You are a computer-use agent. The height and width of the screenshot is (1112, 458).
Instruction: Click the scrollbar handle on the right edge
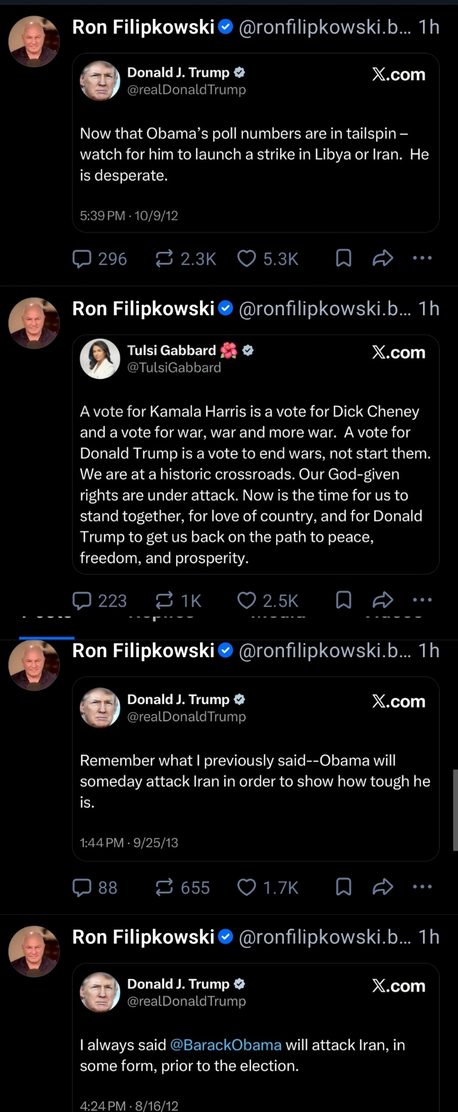pos(455,810)
